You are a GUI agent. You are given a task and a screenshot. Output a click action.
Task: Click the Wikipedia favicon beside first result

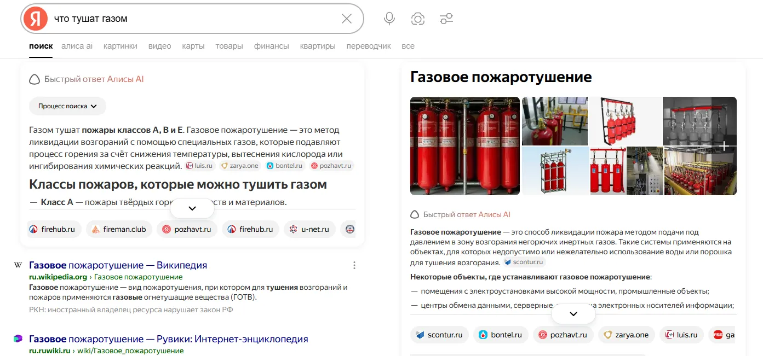[18, 265]
